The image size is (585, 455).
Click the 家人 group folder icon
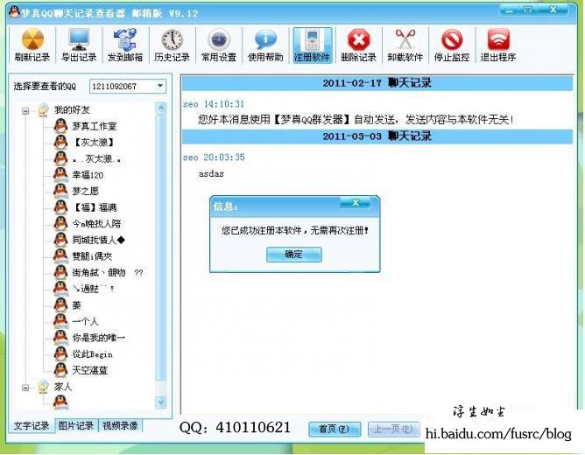[43, 387]
